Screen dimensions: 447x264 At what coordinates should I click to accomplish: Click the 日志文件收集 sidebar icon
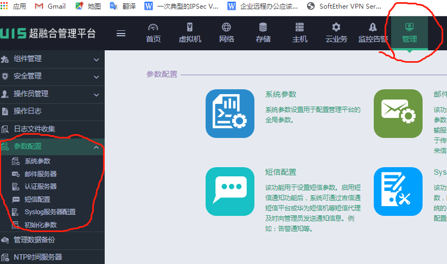coord(5,129)
